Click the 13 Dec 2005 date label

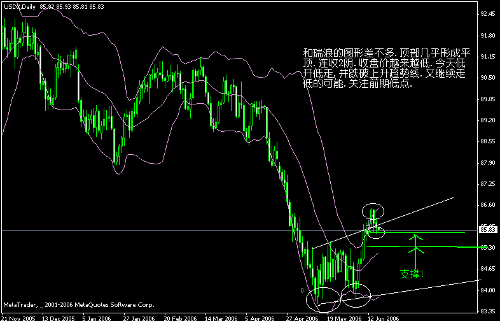[x=59, y=318]
